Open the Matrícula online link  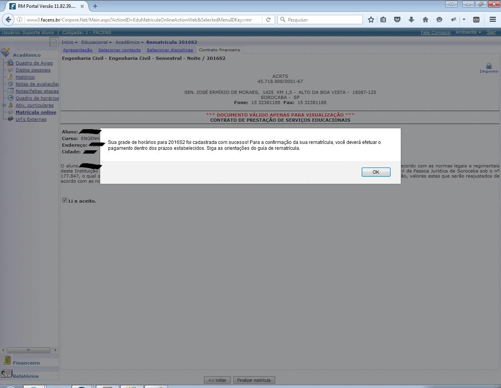pos(36,112)
